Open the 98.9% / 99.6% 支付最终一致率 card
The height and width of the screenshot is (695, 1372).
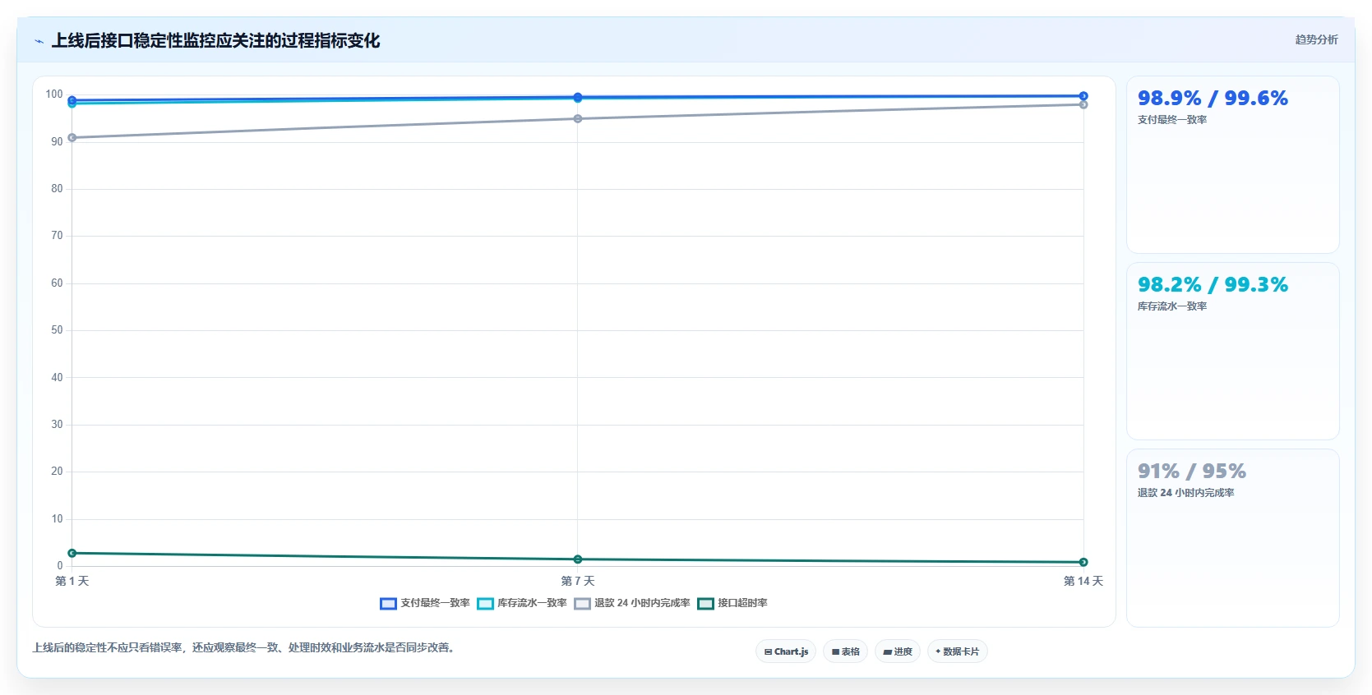[1232, 164]
